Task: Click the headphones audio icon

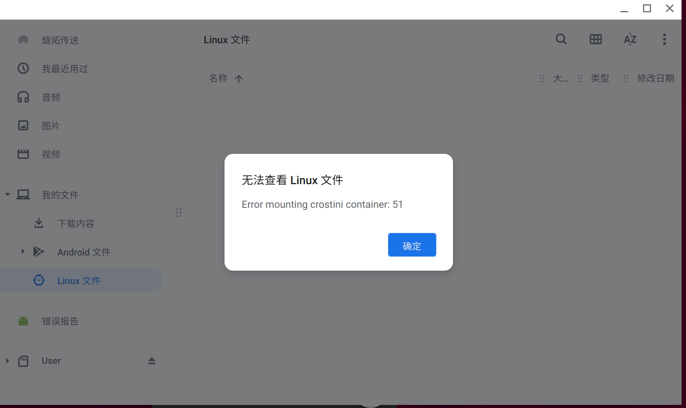Action: (23, 97)
